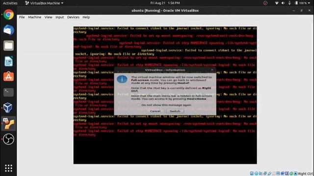Image resolution: width=314 pixels, height=176 pixels.
Task: Click the mouse integration status icon
Action: (291, 174)
